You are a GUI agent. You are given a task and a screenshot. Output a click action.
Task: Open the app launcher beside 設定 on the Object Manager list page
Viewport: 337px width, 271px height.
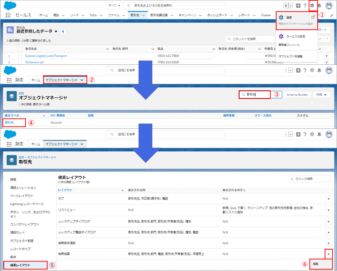(9, 80)
